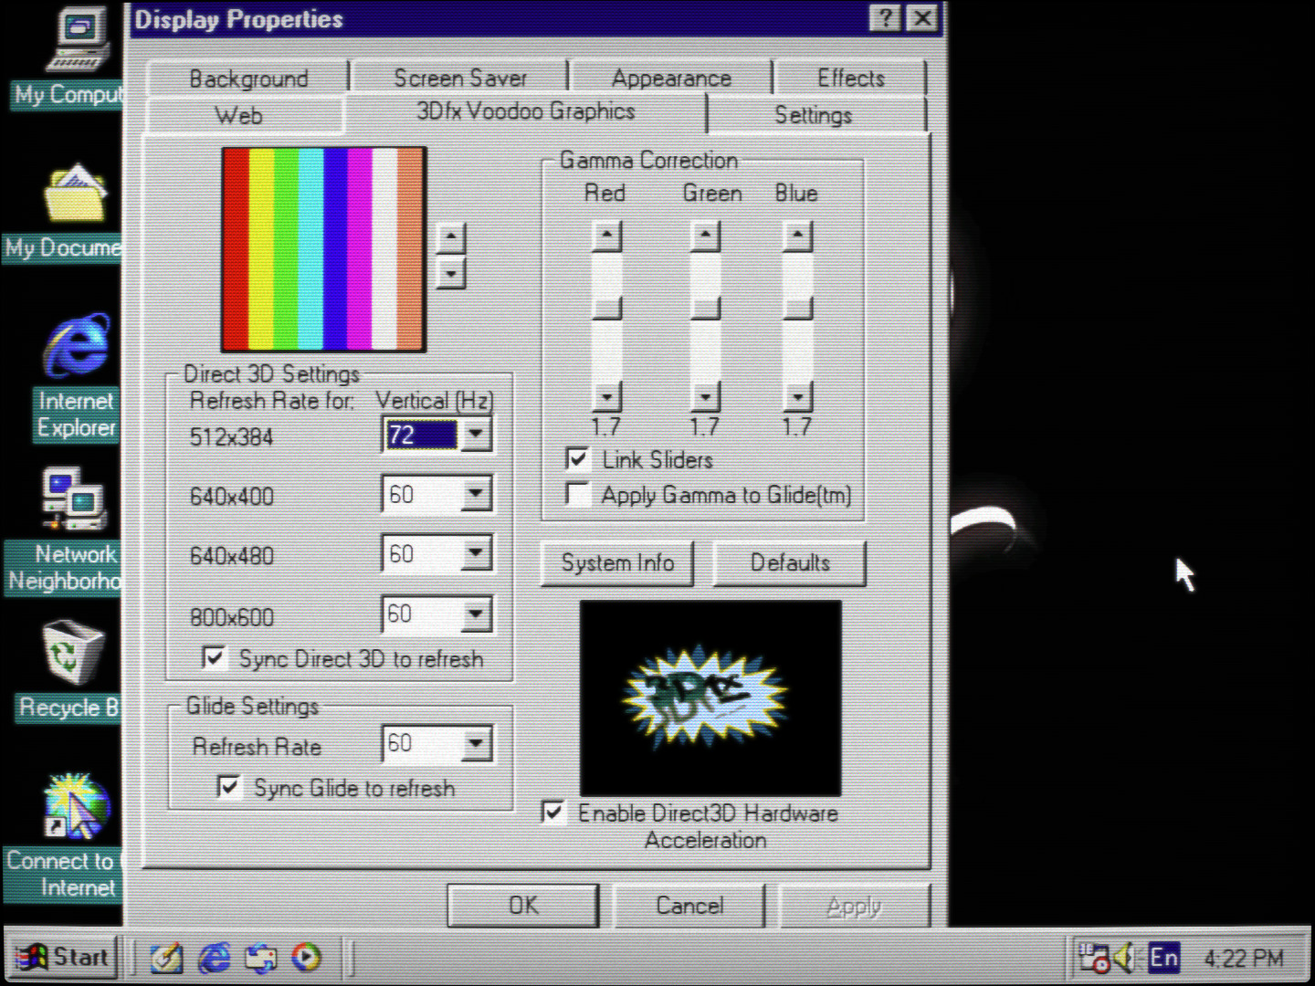The height and width of the screenshot is (986, 1315).
Task: Switch to the Screen Saver tab
Action: 459,79
